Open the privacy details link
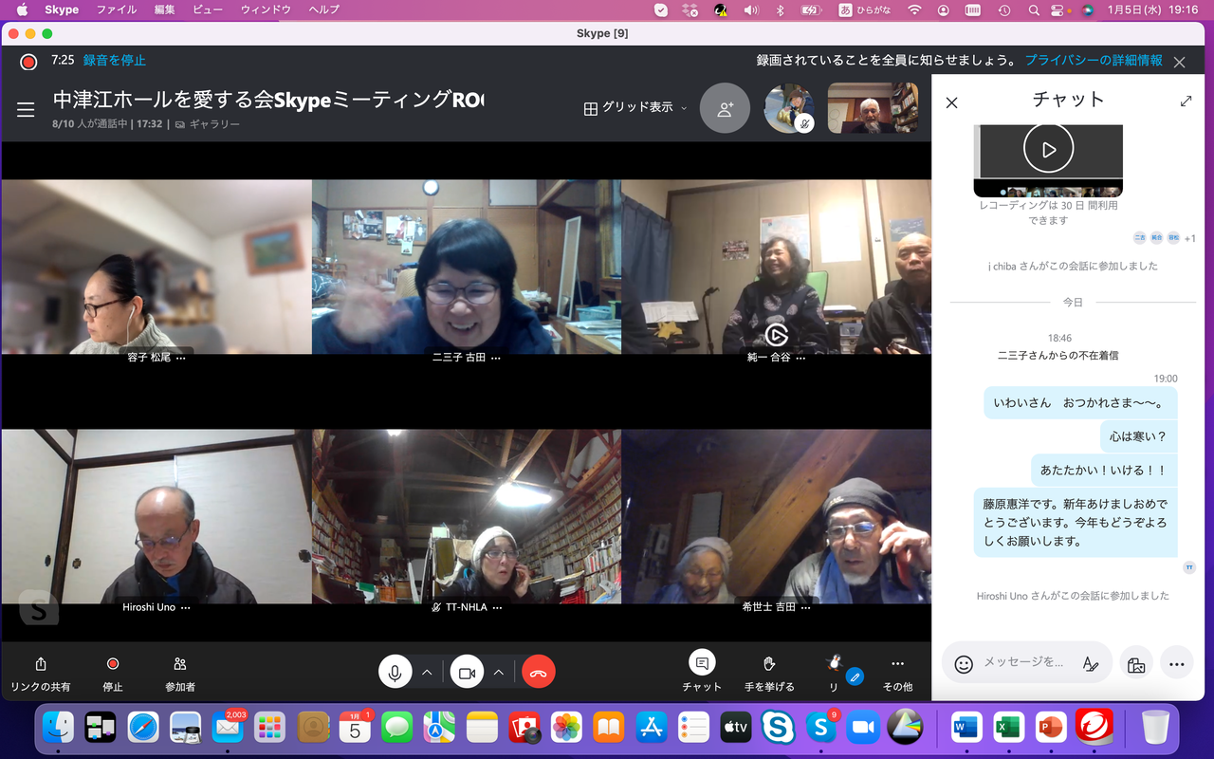1214x759 pixels. click(1094, 60)
